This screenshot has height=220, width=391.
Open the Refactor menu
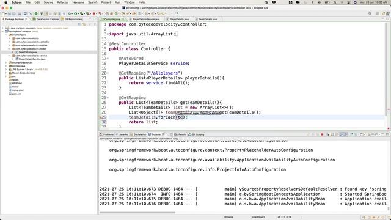(62, 2)
